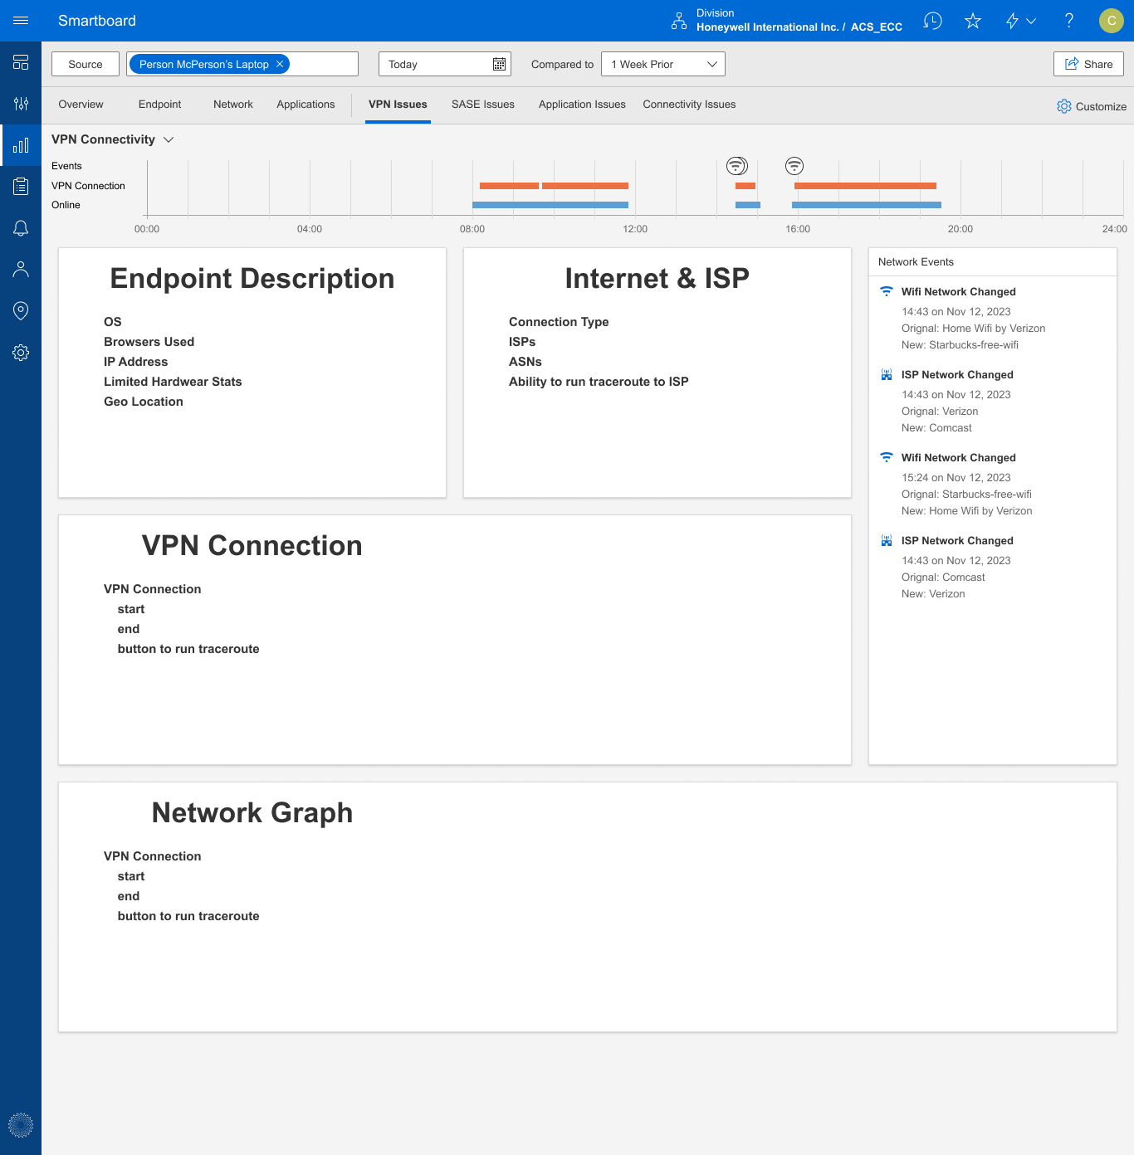Click the Source button
The image size is (1134, 1155).
click(x=85, y=63)
